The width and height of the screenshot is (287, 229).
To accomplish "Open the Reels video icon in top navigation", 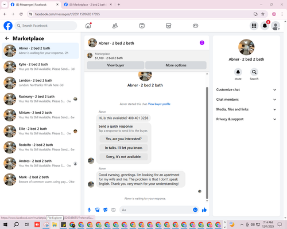I will (x=142, y=26).
